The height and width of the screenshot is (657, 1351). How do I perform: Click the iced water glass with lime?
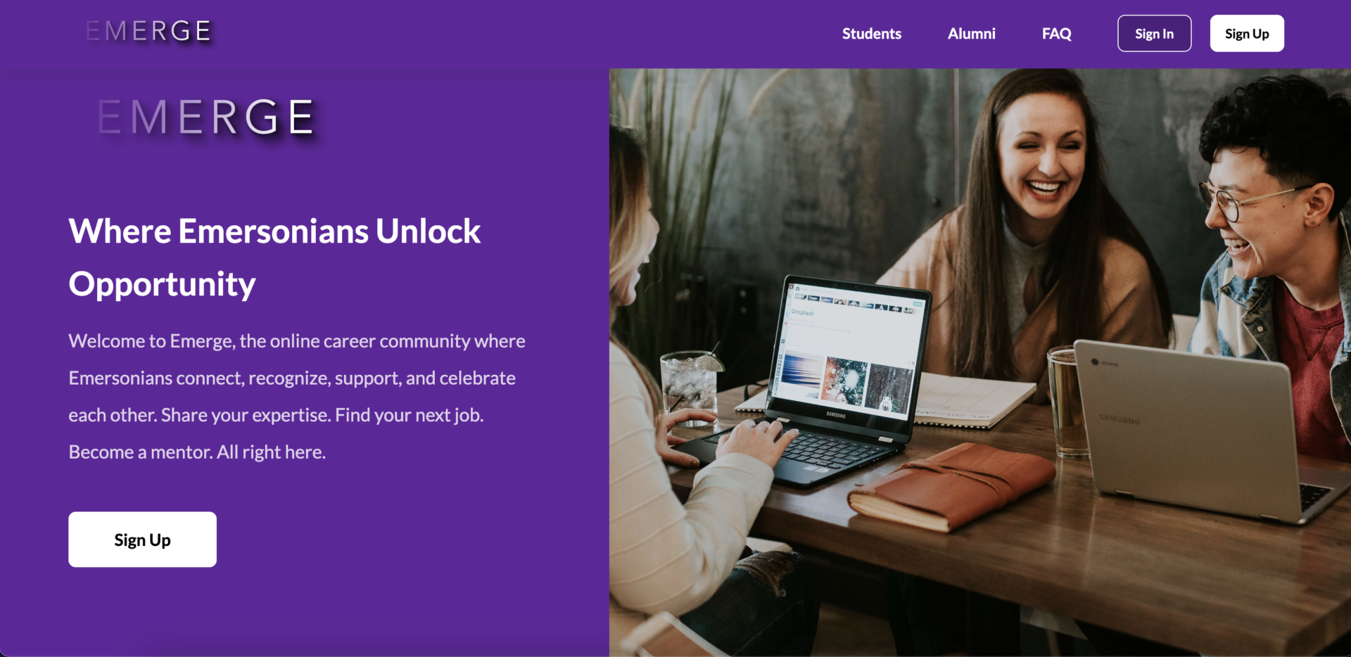(690, 386)
